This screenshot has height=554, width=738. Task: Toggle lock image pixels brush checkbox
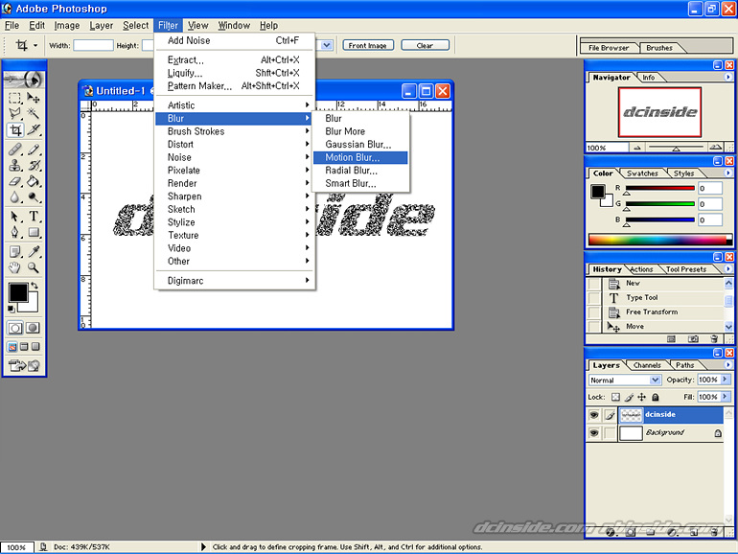click(629, 397)
